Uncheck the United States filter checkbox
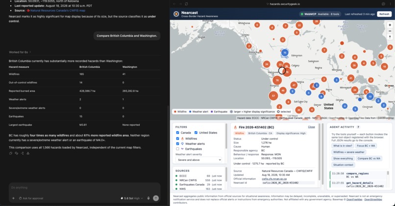The image size is (395, 206). point(196,133)
